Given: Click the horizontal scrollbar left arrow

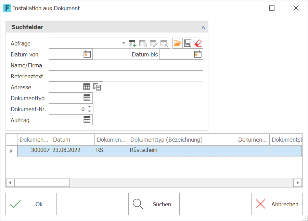Looking at the screenshot, I should [10, 183].
